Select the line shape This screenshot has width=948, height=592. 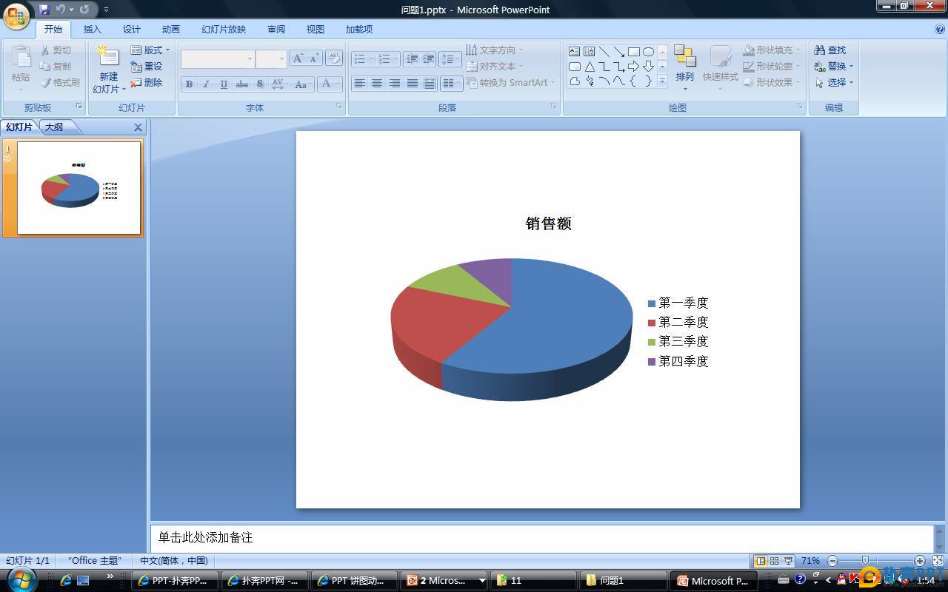pos(604,52)
